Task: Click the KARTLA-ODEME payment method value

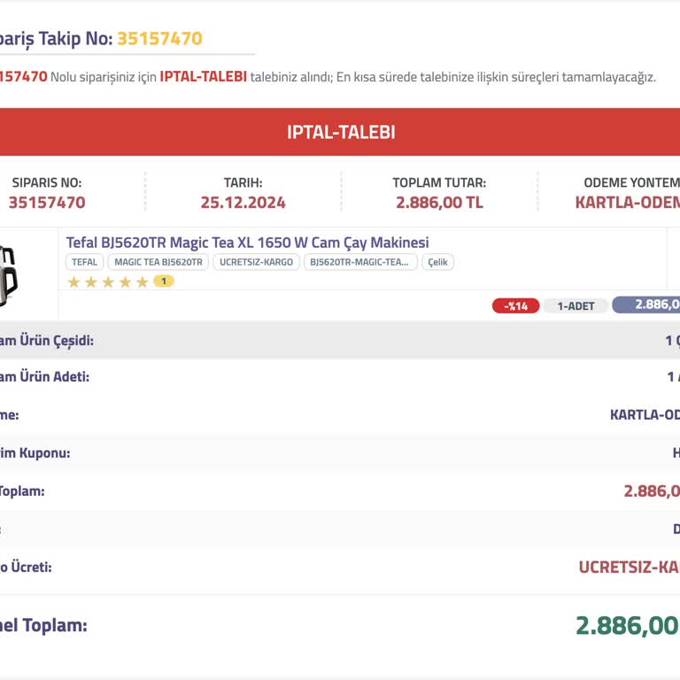Action: coord(628,203)
